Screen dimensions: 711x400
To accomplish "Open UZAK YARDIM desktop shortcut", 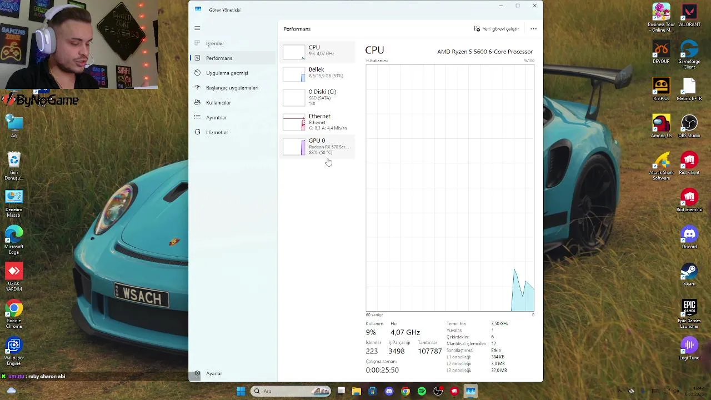I will 14,277.
